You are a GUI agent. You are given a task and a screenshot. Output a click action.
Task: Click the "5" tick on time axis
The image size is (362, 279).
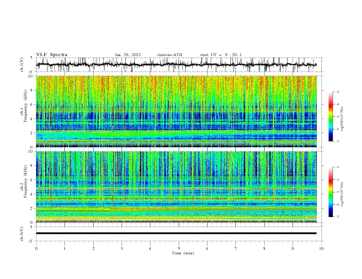coord(179,248)
